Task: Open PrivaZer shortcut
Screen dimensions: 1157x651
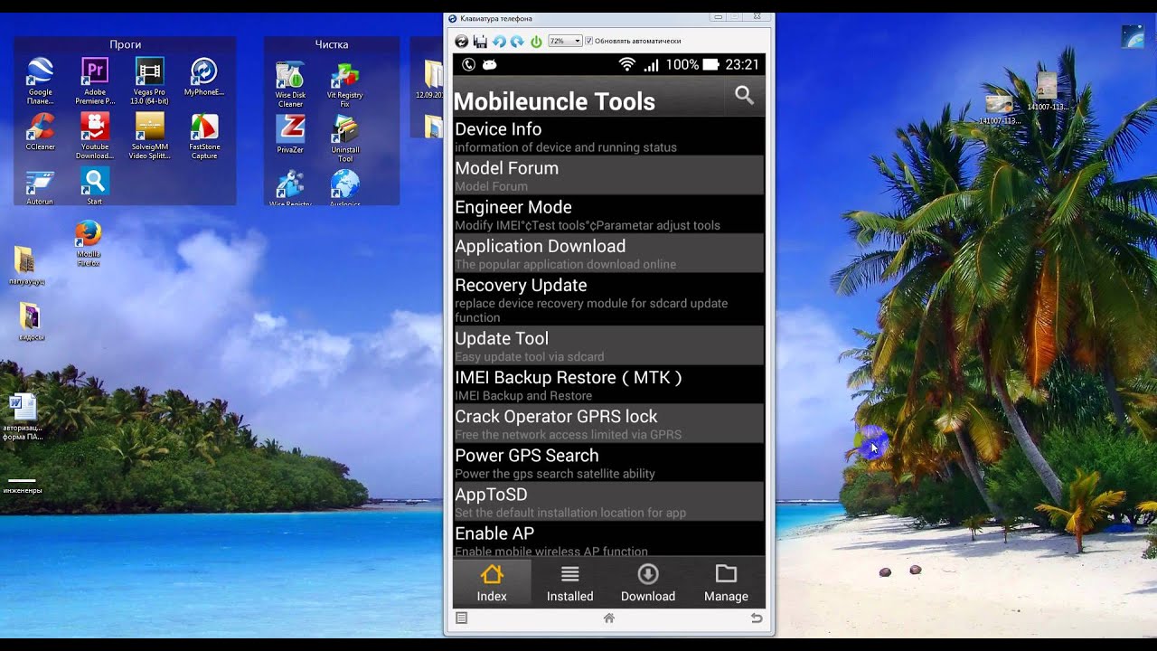Action: point(290,135)
